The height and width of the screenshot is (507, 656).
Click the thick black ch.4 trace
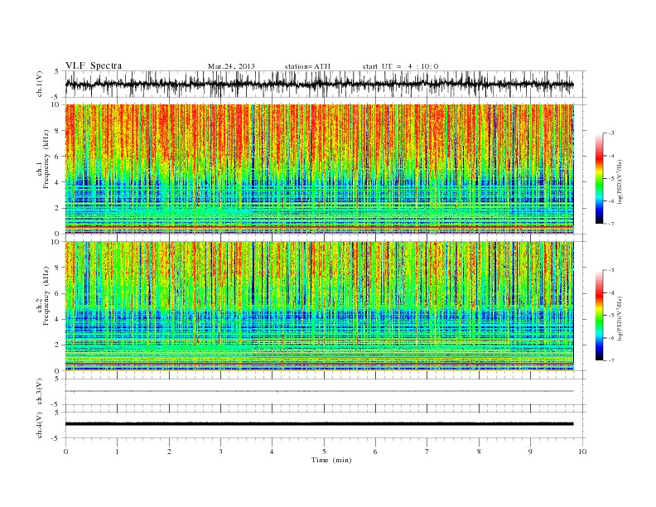(x=319, y=424)
